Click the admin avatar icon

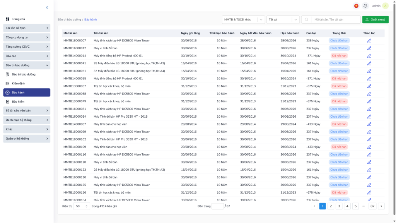tap(385, 6)
